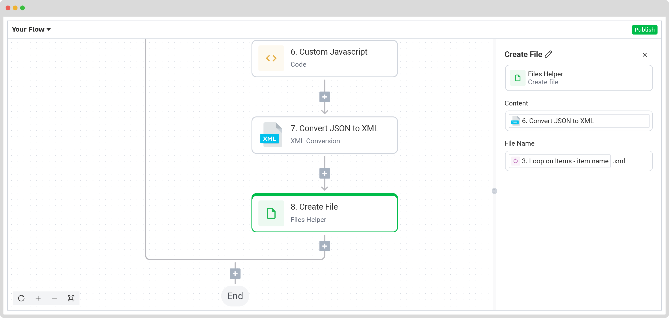Image resolution: width=669 pixels, height=318 pixels.
Task: Select the 8. Create File step
Action: pyautogui.click(x=325, y=213)
